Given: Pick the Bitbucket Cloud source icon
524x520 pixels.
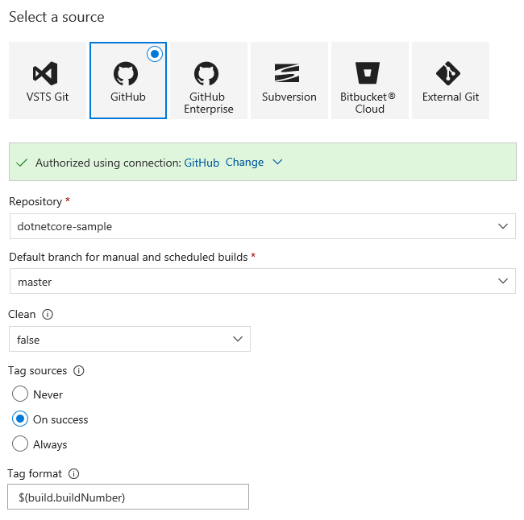Looking at the screenshot, I should point(369,74).
